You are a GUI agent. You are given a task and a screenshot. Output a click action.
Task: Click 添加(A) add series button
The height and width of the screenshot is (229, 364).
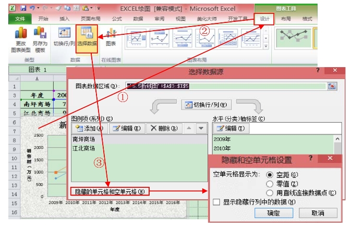tap(90, 129)
